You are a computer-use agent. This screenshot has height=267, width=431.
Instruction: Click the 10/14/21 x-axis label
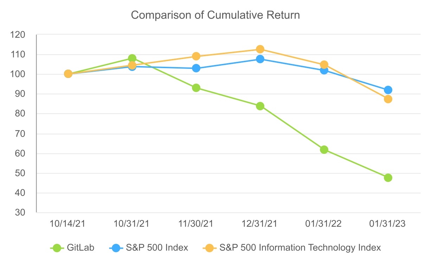tap(68, 224)
